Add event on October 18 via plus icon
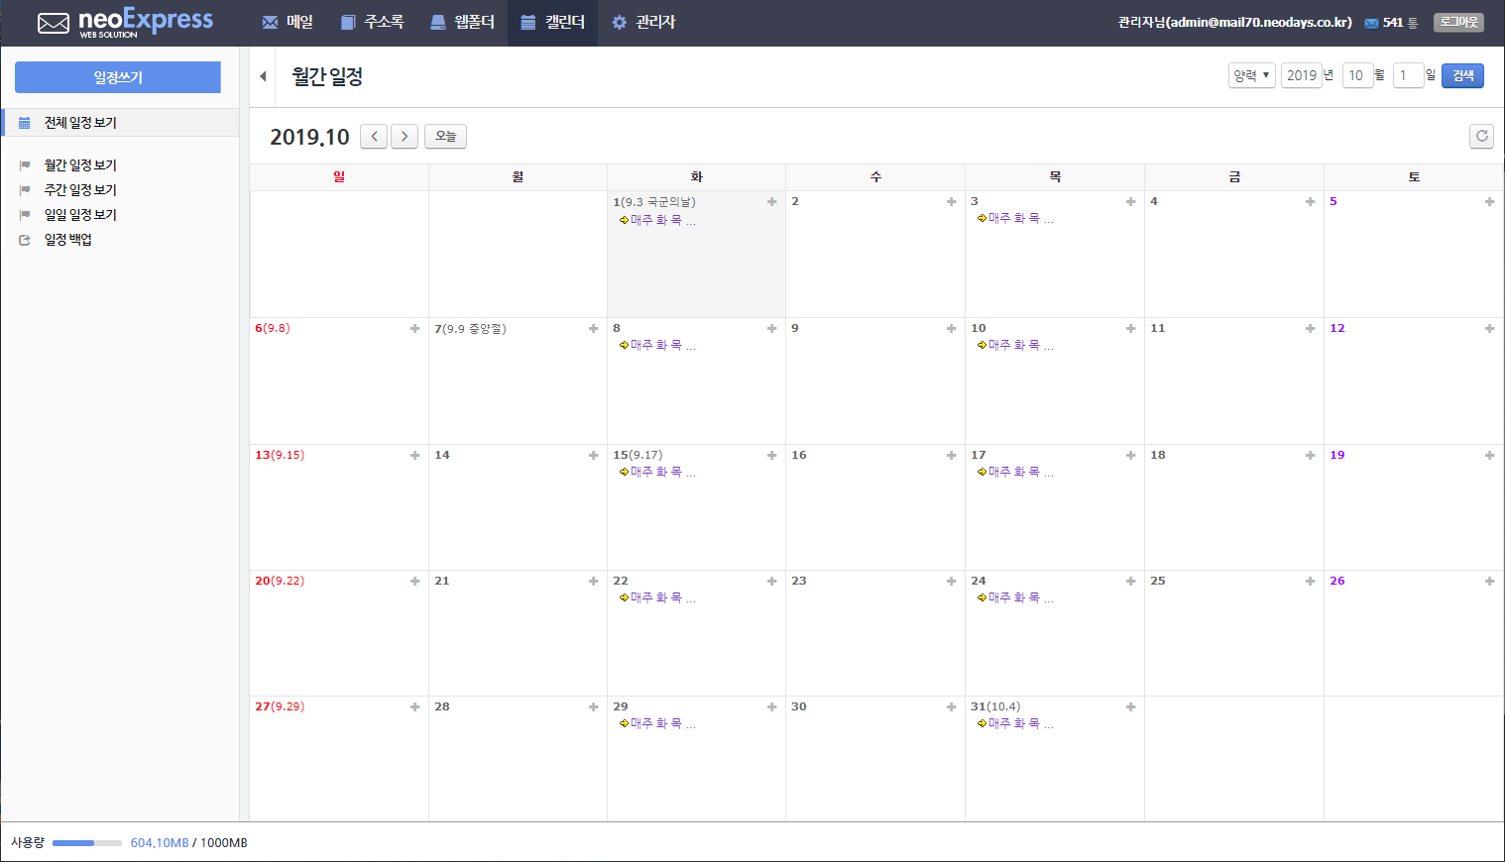Screen dimensions: 1505x862 1311,456
